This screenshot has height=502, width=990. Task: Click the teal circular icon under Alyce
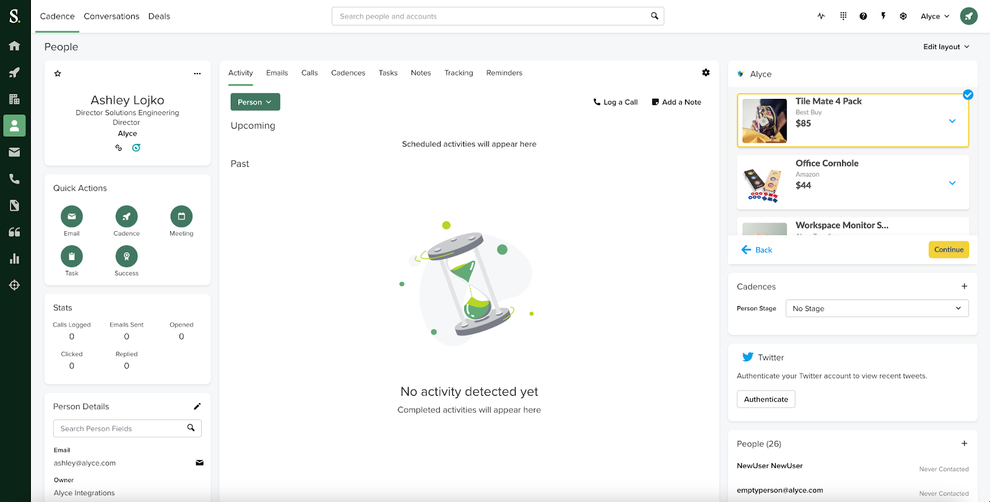(x=136, y=148)
